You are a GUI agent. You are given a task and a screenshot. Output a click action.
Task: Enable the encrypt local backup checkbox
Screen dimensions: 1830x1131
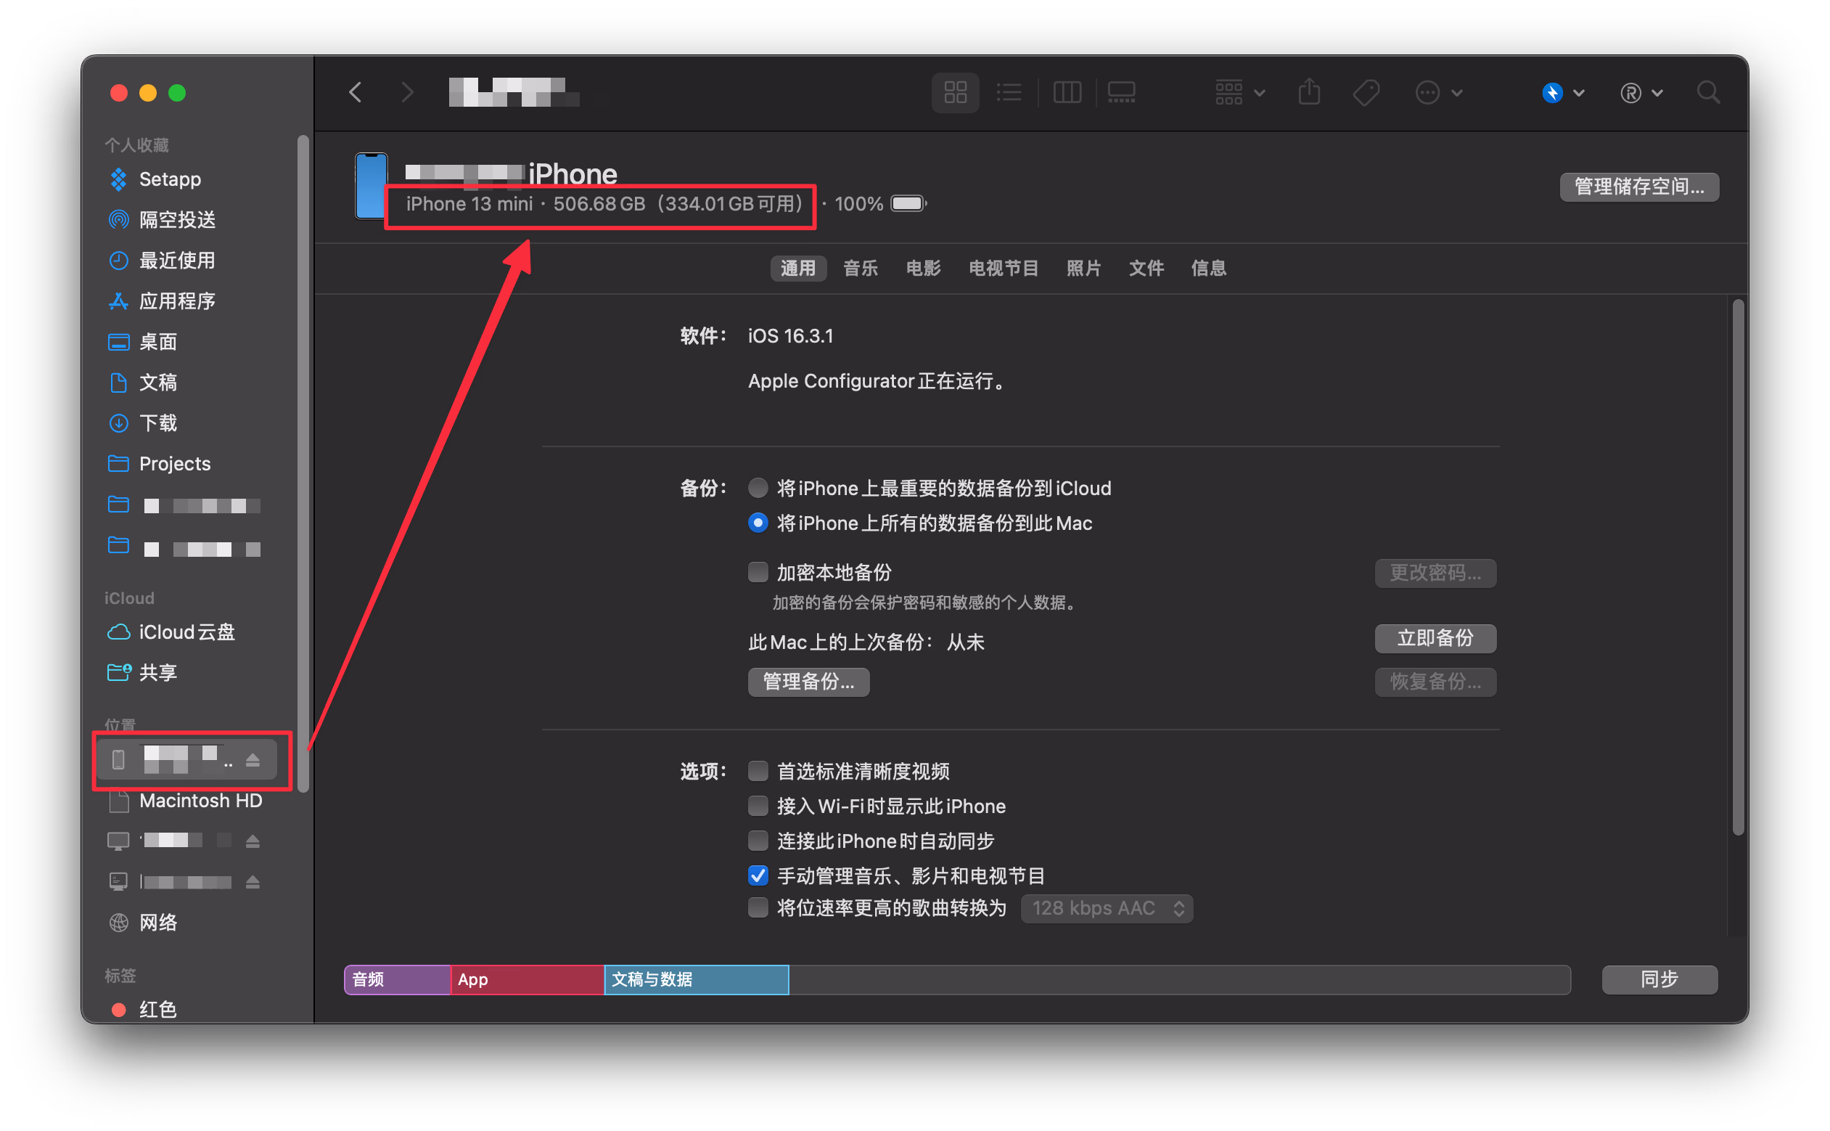point(758,572)
